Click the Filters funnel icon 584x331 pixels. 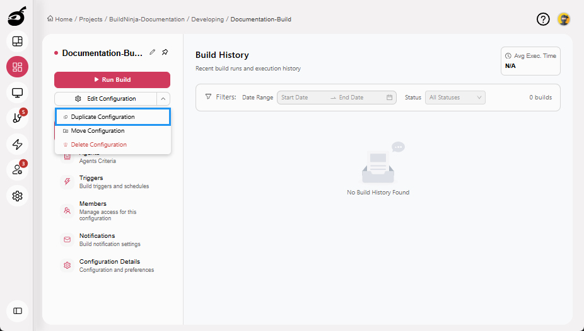pos(209,96)
